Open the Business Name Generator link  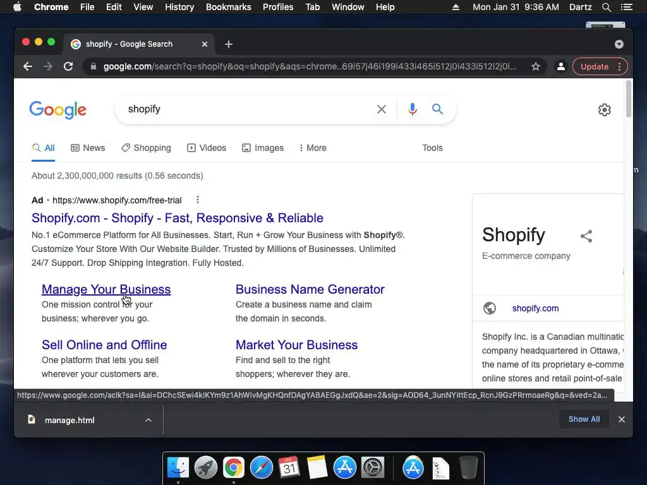click(310, 289)
